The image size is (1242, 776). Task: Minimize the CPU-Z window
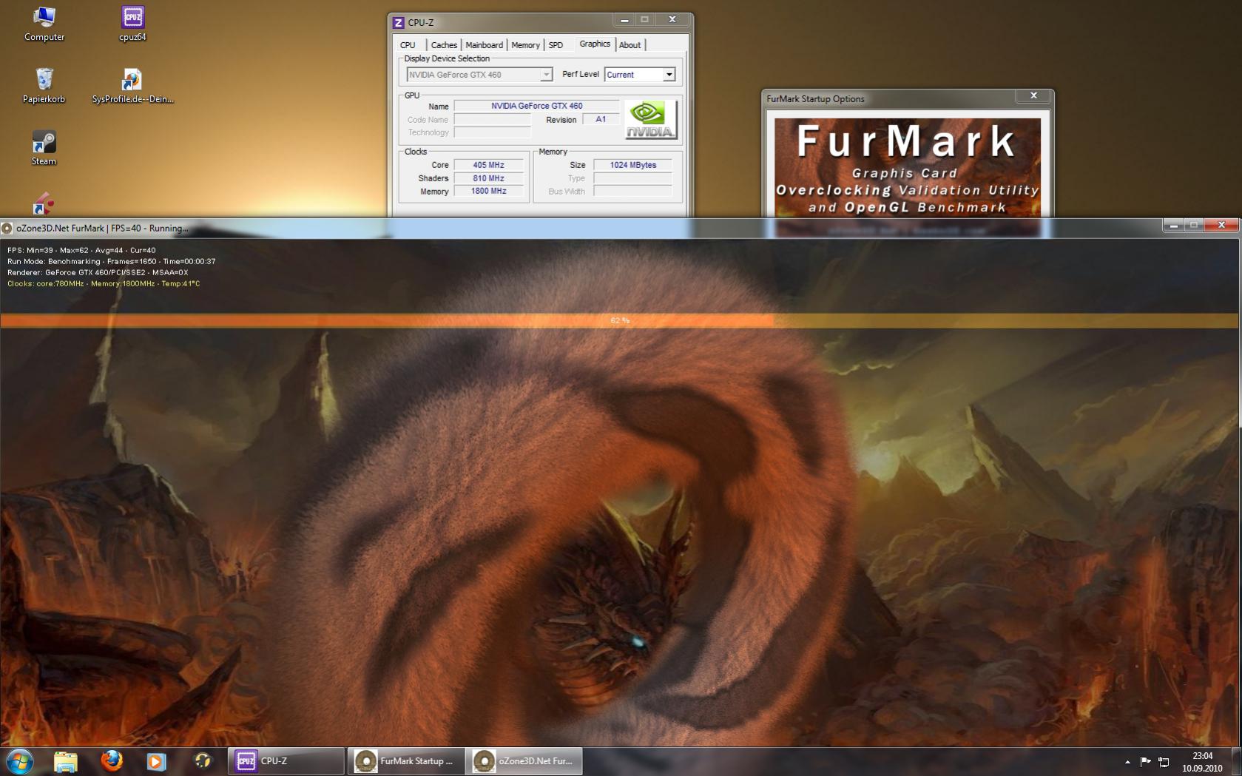coord(624,20)
